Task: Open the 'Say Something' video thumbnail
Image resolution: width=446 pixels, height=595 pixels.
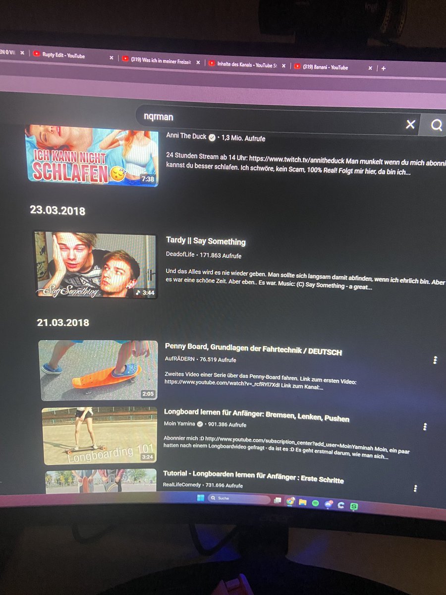Action: (x=95, y=264)
